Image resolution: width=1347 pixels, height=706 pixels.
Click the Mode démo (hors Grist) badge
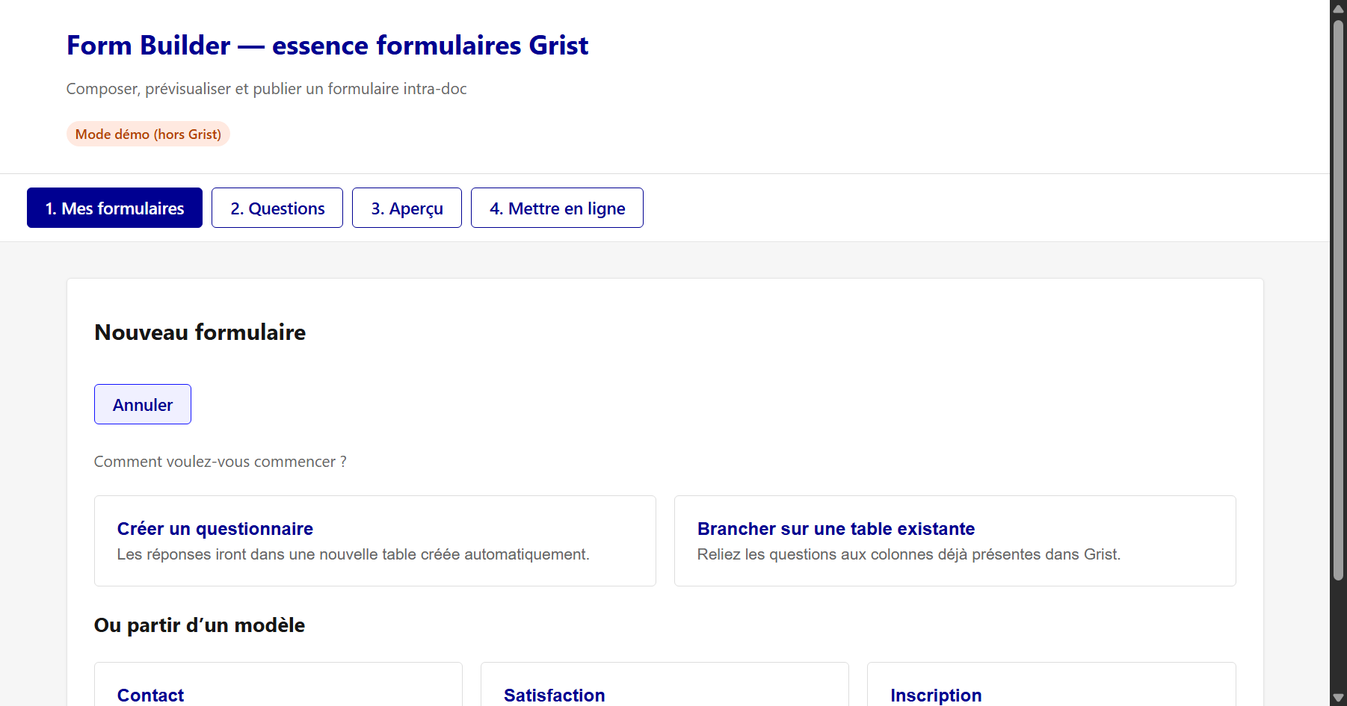click(148, 134)
